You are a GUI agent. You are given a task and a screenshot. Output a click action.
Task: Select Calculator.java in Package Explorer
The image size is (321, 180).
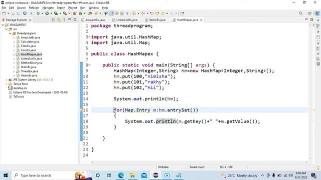click(x=30, y=41)
